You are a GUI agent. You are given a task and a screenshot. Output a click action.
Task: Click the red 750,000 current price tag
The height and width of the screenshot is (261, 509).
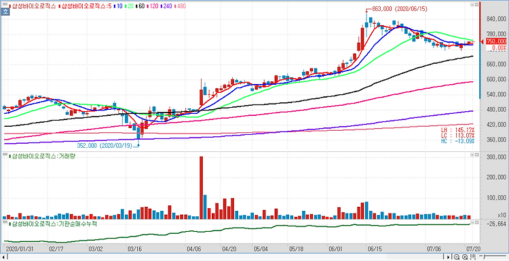click(x=496, y=41)
